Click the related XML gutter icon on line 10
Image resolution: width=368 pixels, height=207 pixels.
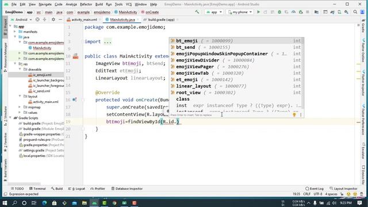pyautogui.click(x=75, y=56)
